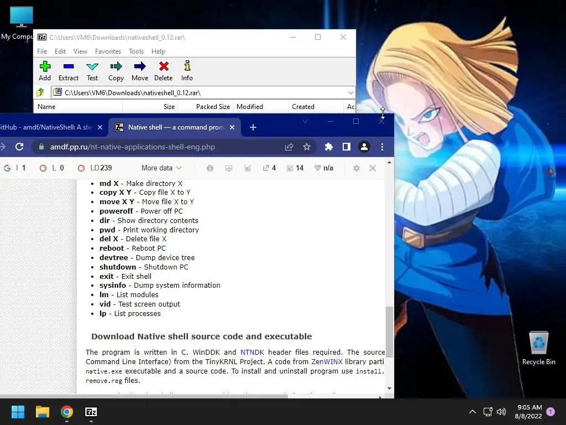Open a new Chrome tab
Screen dimensions: 566x425
tap(253, 127)
